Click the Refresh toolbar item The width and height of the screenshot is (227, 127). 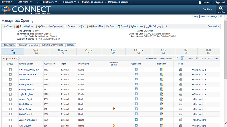[x=123, y=26]
